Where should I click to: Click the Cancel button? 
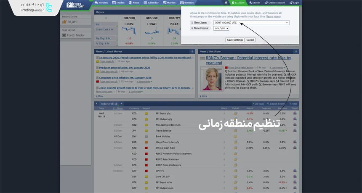point(250,40)
